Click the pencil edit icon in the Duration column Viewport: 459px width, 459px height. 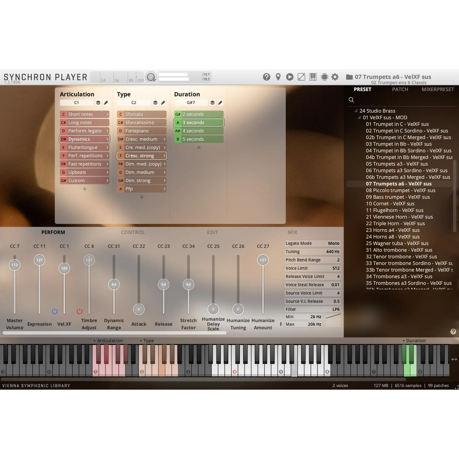(220, 103)
